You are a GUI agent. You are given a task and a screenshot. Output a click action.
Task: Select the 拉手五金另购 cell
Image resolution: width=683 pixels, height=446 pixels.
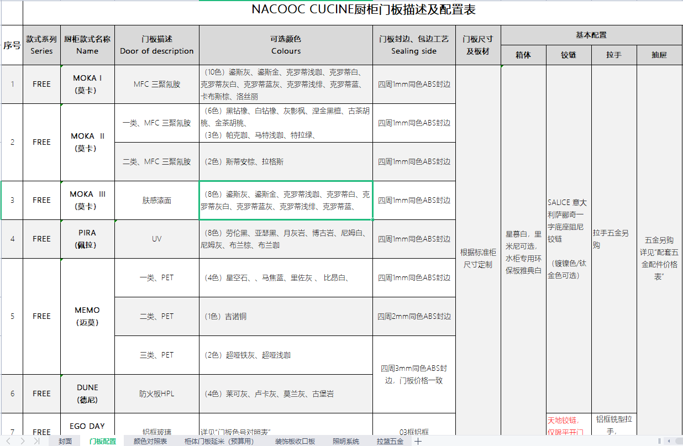(x=614, y=239)
